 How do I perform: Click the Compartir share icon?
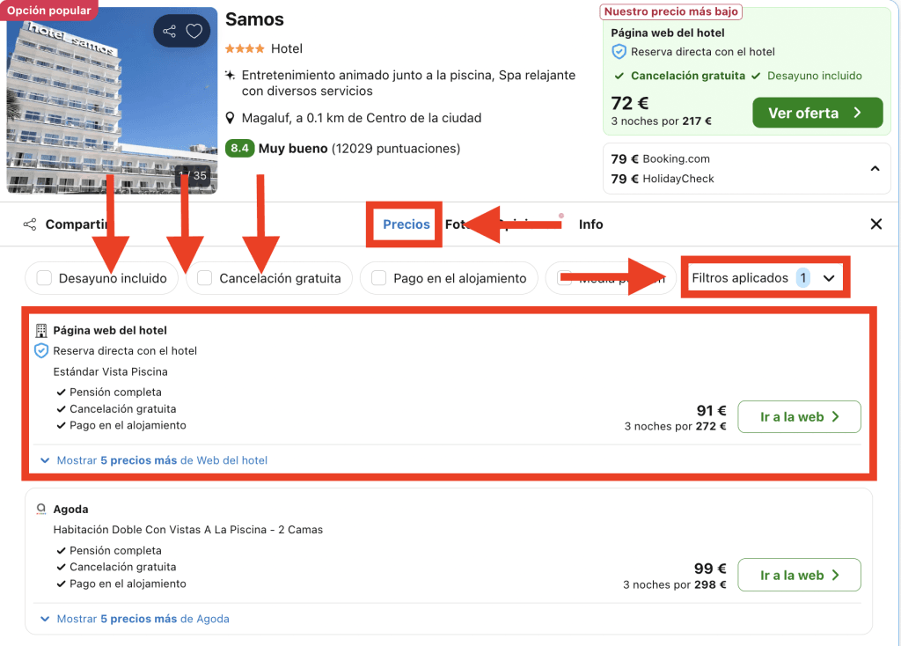pos(30,224)
